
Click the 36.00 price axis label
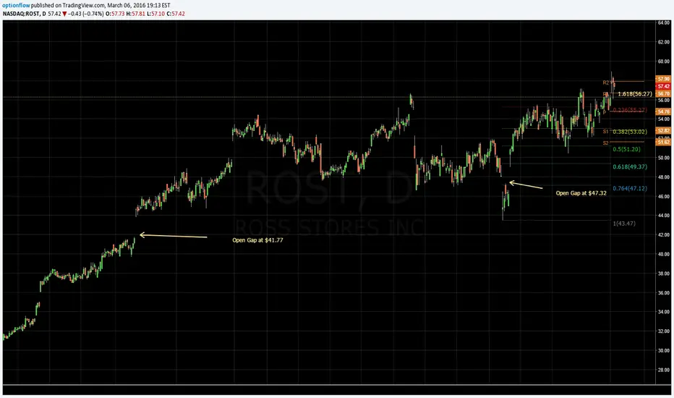tap(663, 292)
